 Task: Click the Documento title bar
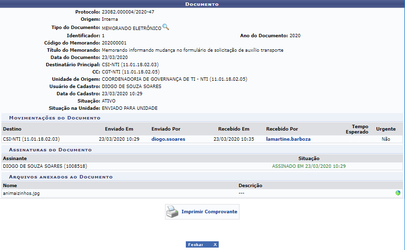tap(202, 4)
